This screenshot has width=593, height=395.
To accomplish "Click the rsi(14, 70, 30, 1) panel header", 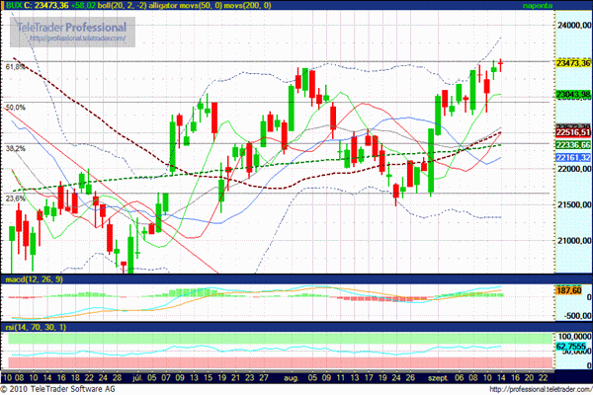I will [37, 327].
